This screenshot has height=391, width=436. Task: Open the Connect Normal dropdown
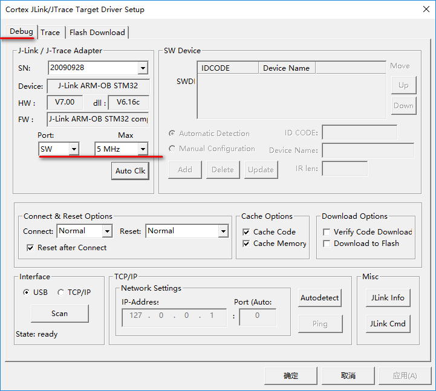[107, 231]
